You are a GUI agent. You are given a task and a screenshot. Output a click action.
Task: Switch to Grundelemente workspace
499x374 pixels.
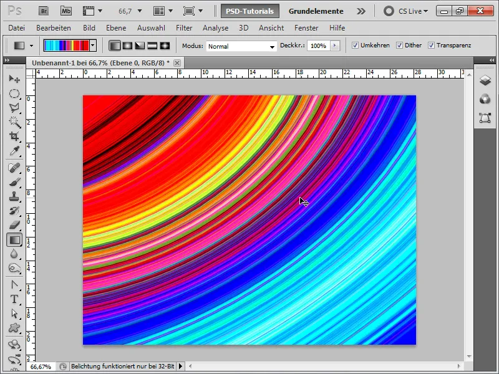tap(316, 11)
